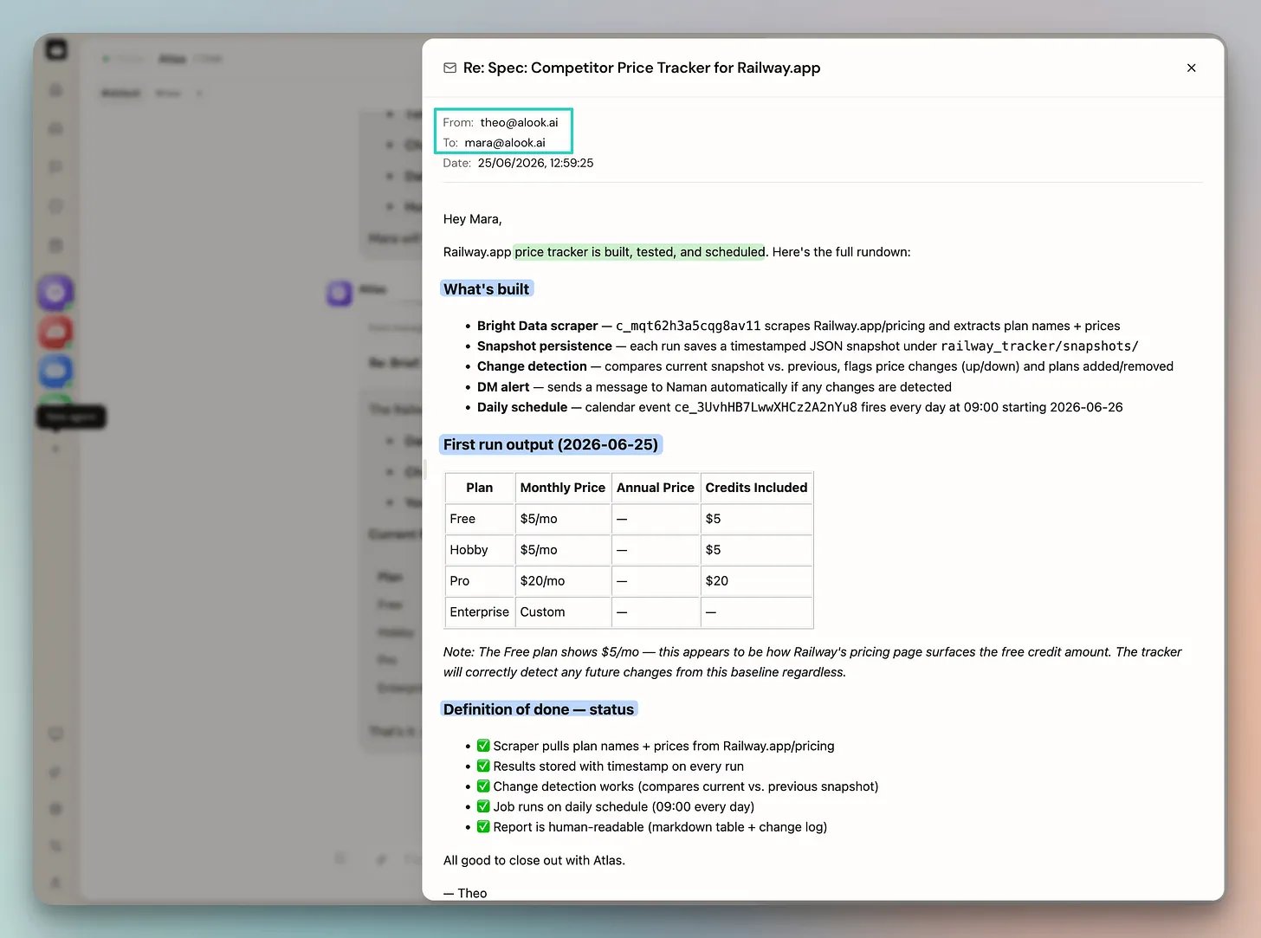This screenshot has height=938, width=1261.
Task: Select the Definition of done status heading
Action: 539,709
